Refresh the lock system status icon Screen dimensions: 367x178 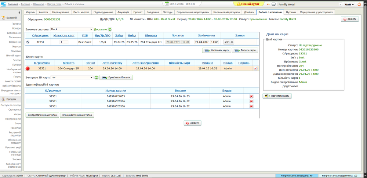(x=110, y=29)
